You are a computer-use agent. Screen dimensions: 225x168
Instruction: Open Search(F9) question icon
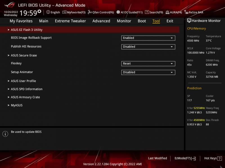[x=147, y=12]
